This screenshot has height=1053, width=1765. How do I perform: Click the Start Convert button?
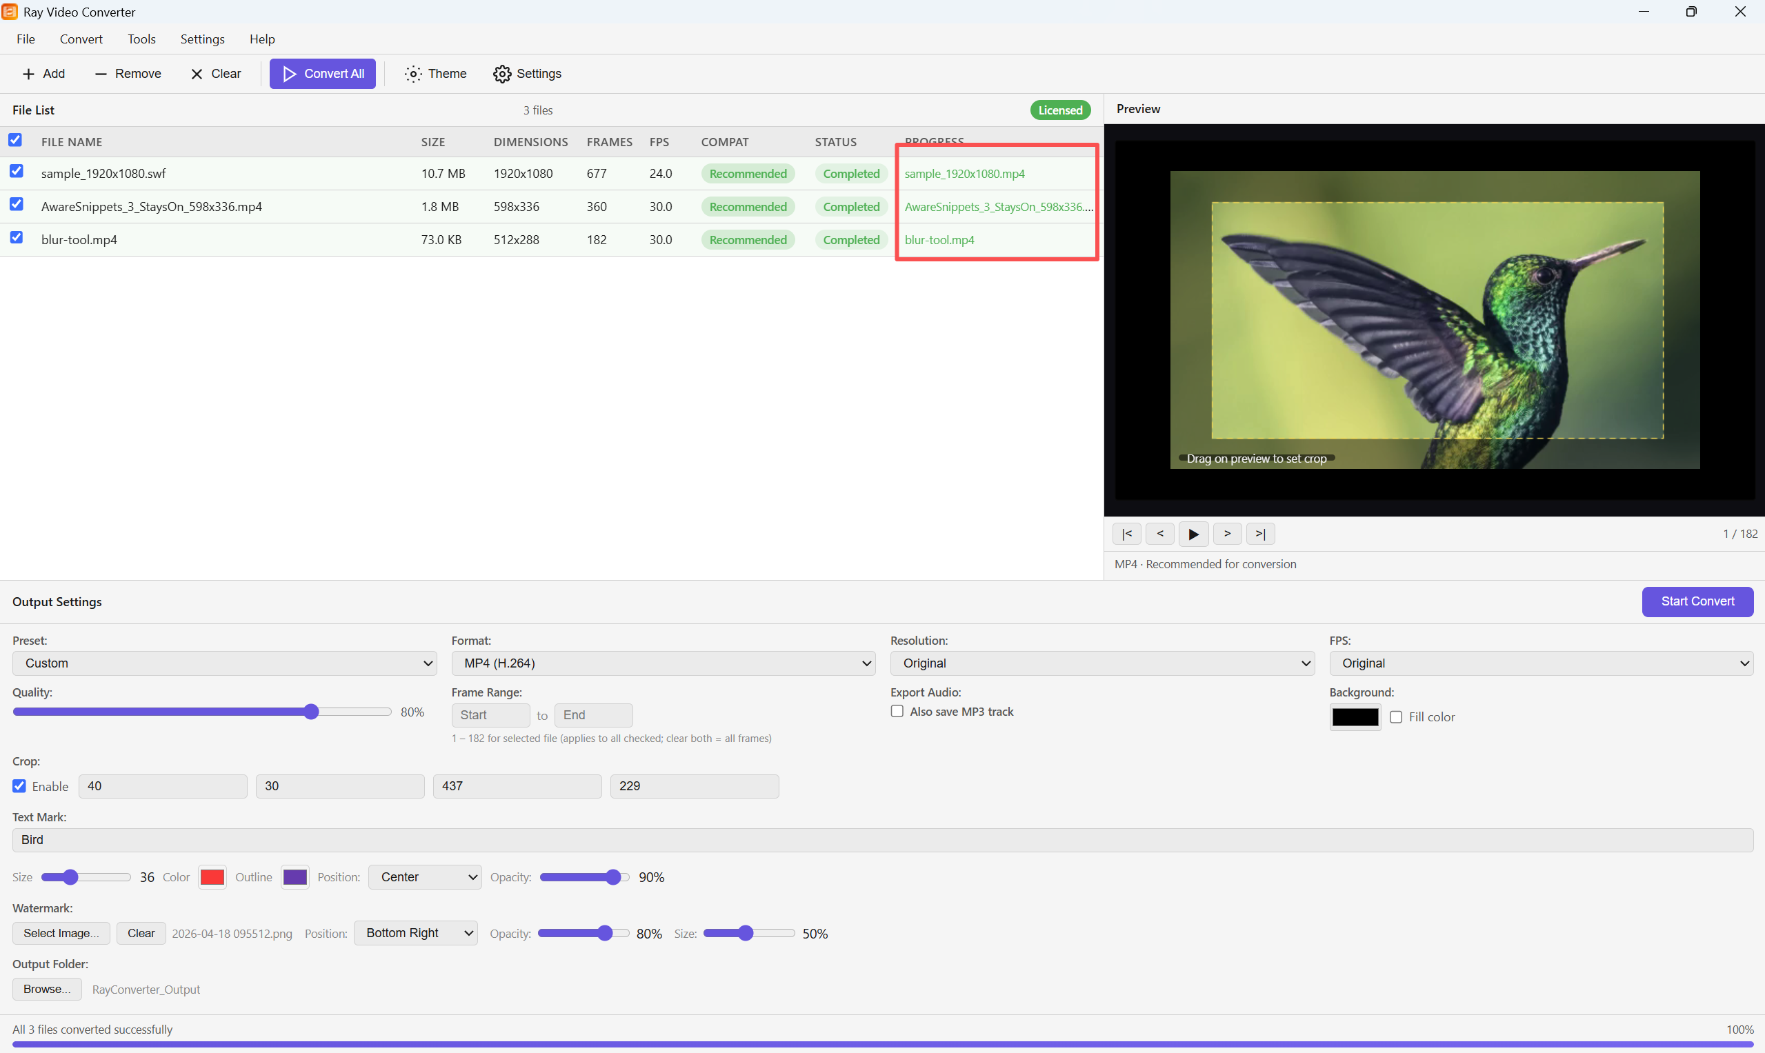pos(1697,602)
